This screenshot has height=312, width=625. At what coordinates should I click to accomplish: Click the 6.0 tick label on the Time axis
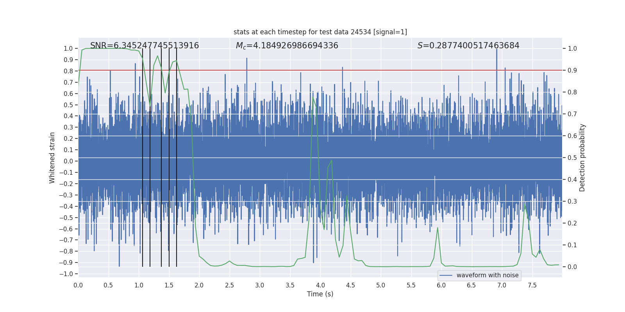pyautogui.click(x=441, y=285)
